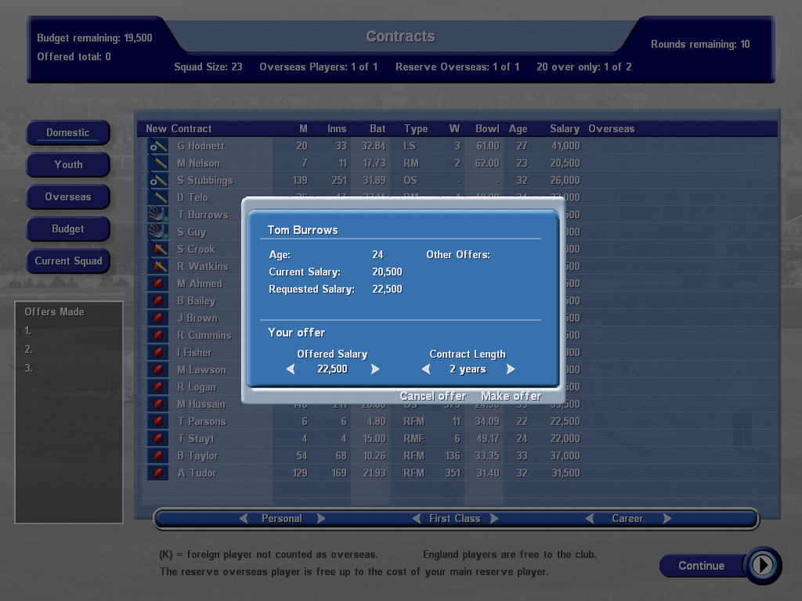View the Current Squad
Screen dimensions: 802x601
point(68,261)
